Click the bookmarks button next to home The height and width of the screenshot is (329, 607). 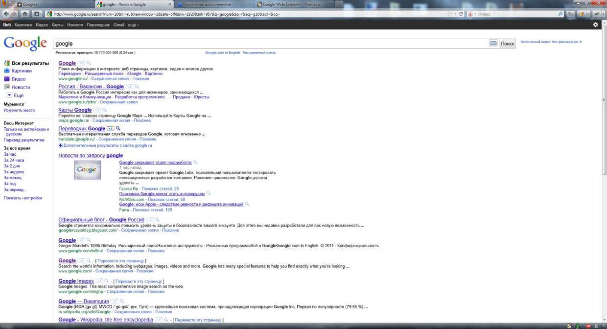click(x=37, y=14)
